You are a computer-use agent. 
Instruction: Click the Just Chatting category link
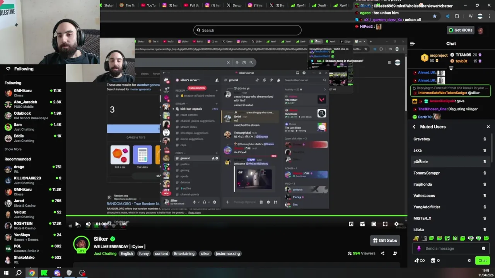tap(105, 254)
